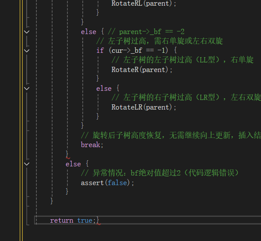The height and width of the screenshot is (241, 261).
Task: Collapse the 'else {' block containing assert(false)
Action: tap(27, 164)
